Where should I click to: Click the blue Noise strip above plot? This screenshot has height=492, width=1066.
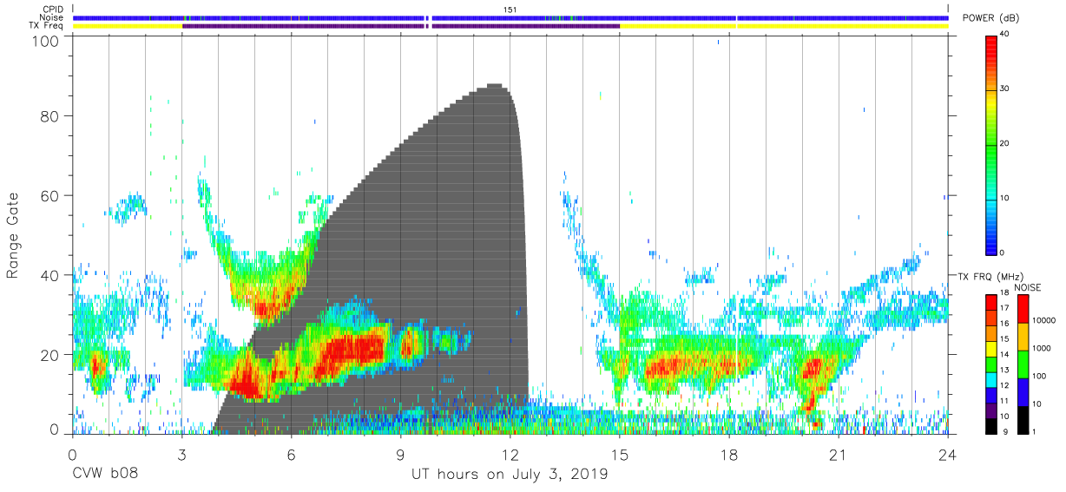pyautogui.click(x=510, y=17)
